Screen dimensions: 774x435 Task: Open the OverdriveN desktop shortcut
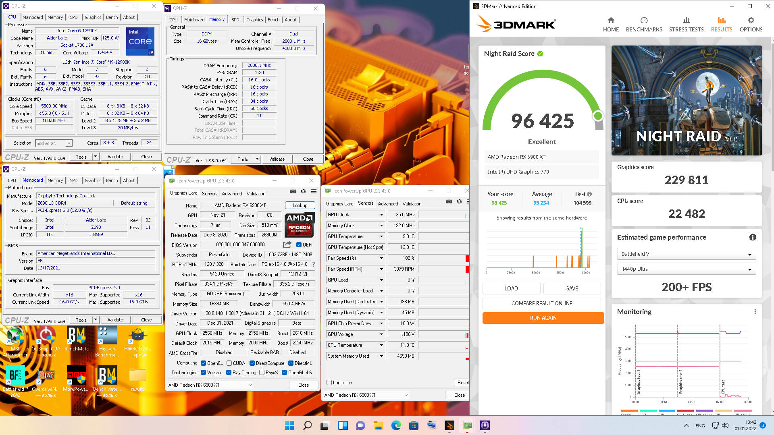coord(46,381)
